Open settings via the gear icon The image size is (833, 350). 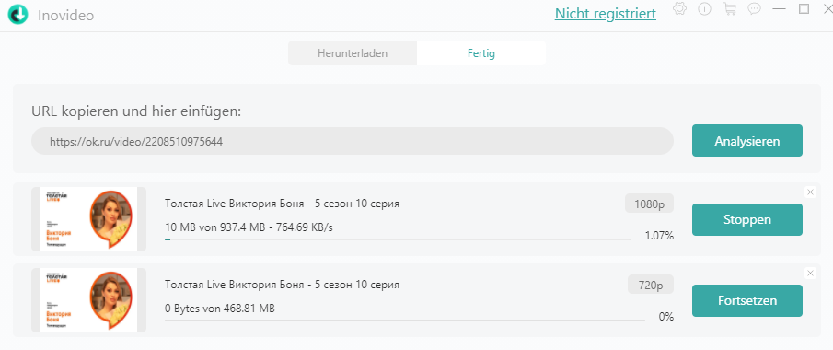[x=679, y=8]
